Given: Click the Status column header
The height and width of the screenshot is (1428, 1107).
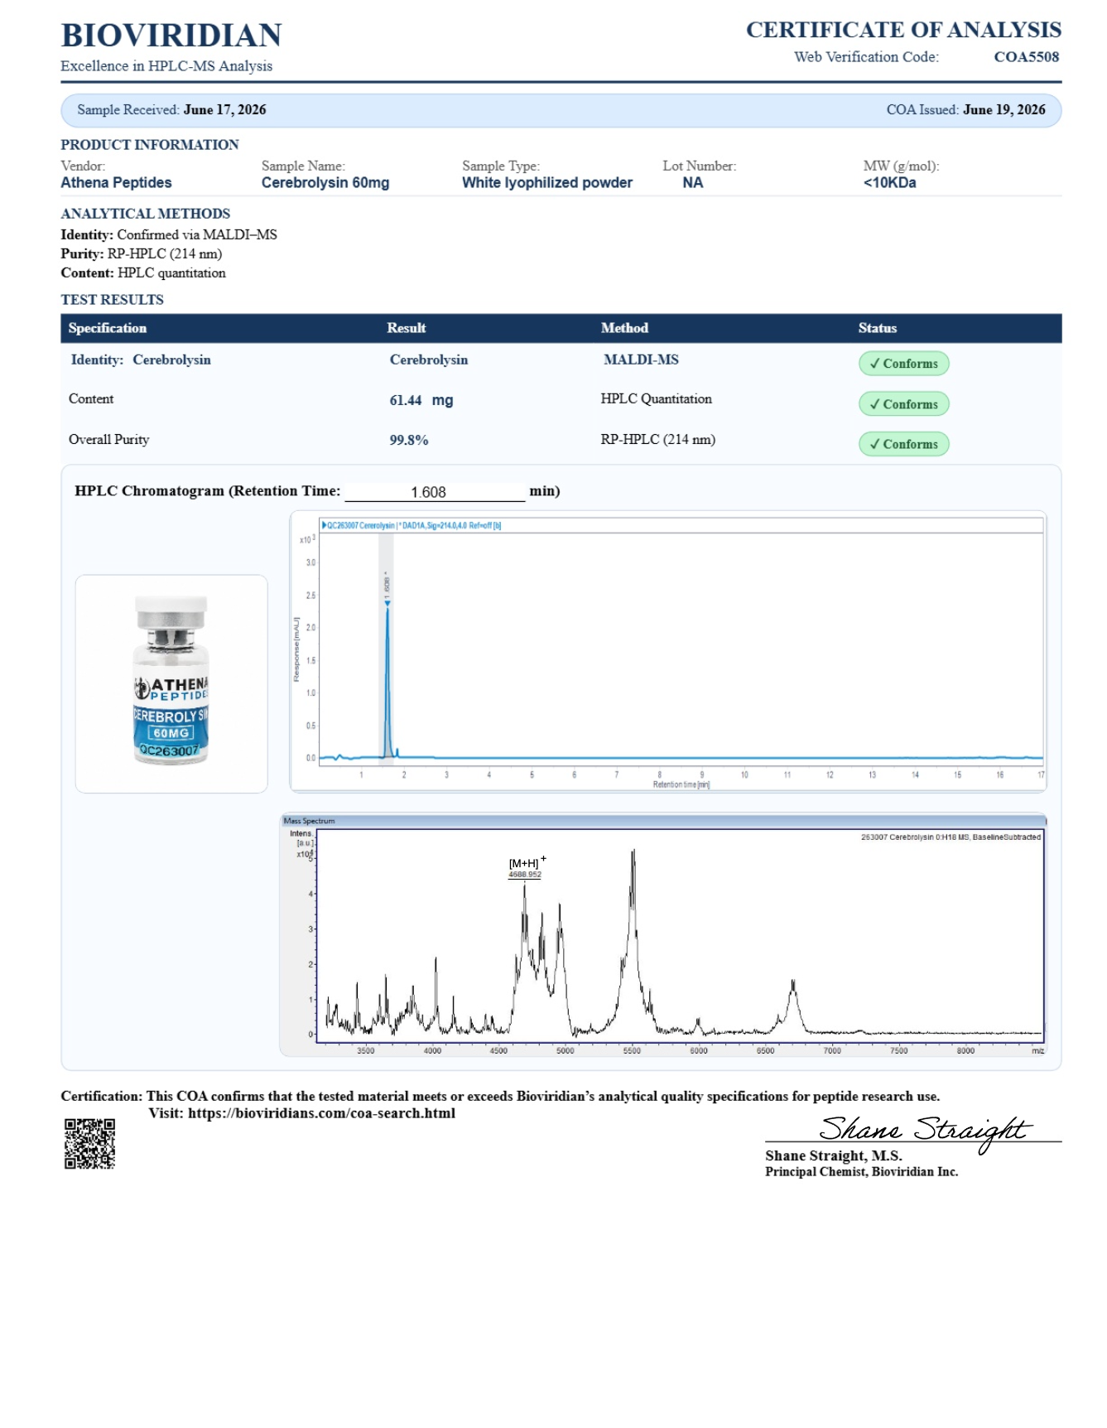Looking at the screenshot, I should 878,328.
